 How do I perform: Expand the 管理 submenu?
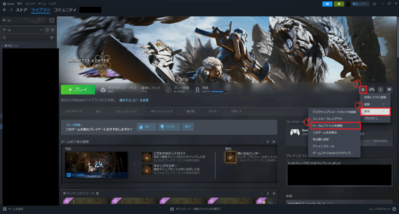pos(375,111)
